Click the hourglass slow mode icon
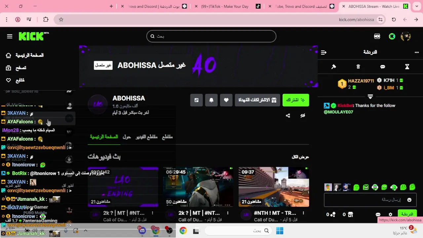Image resolution: width=423 pixels, height=238 pixels. (x=407, y=67)
